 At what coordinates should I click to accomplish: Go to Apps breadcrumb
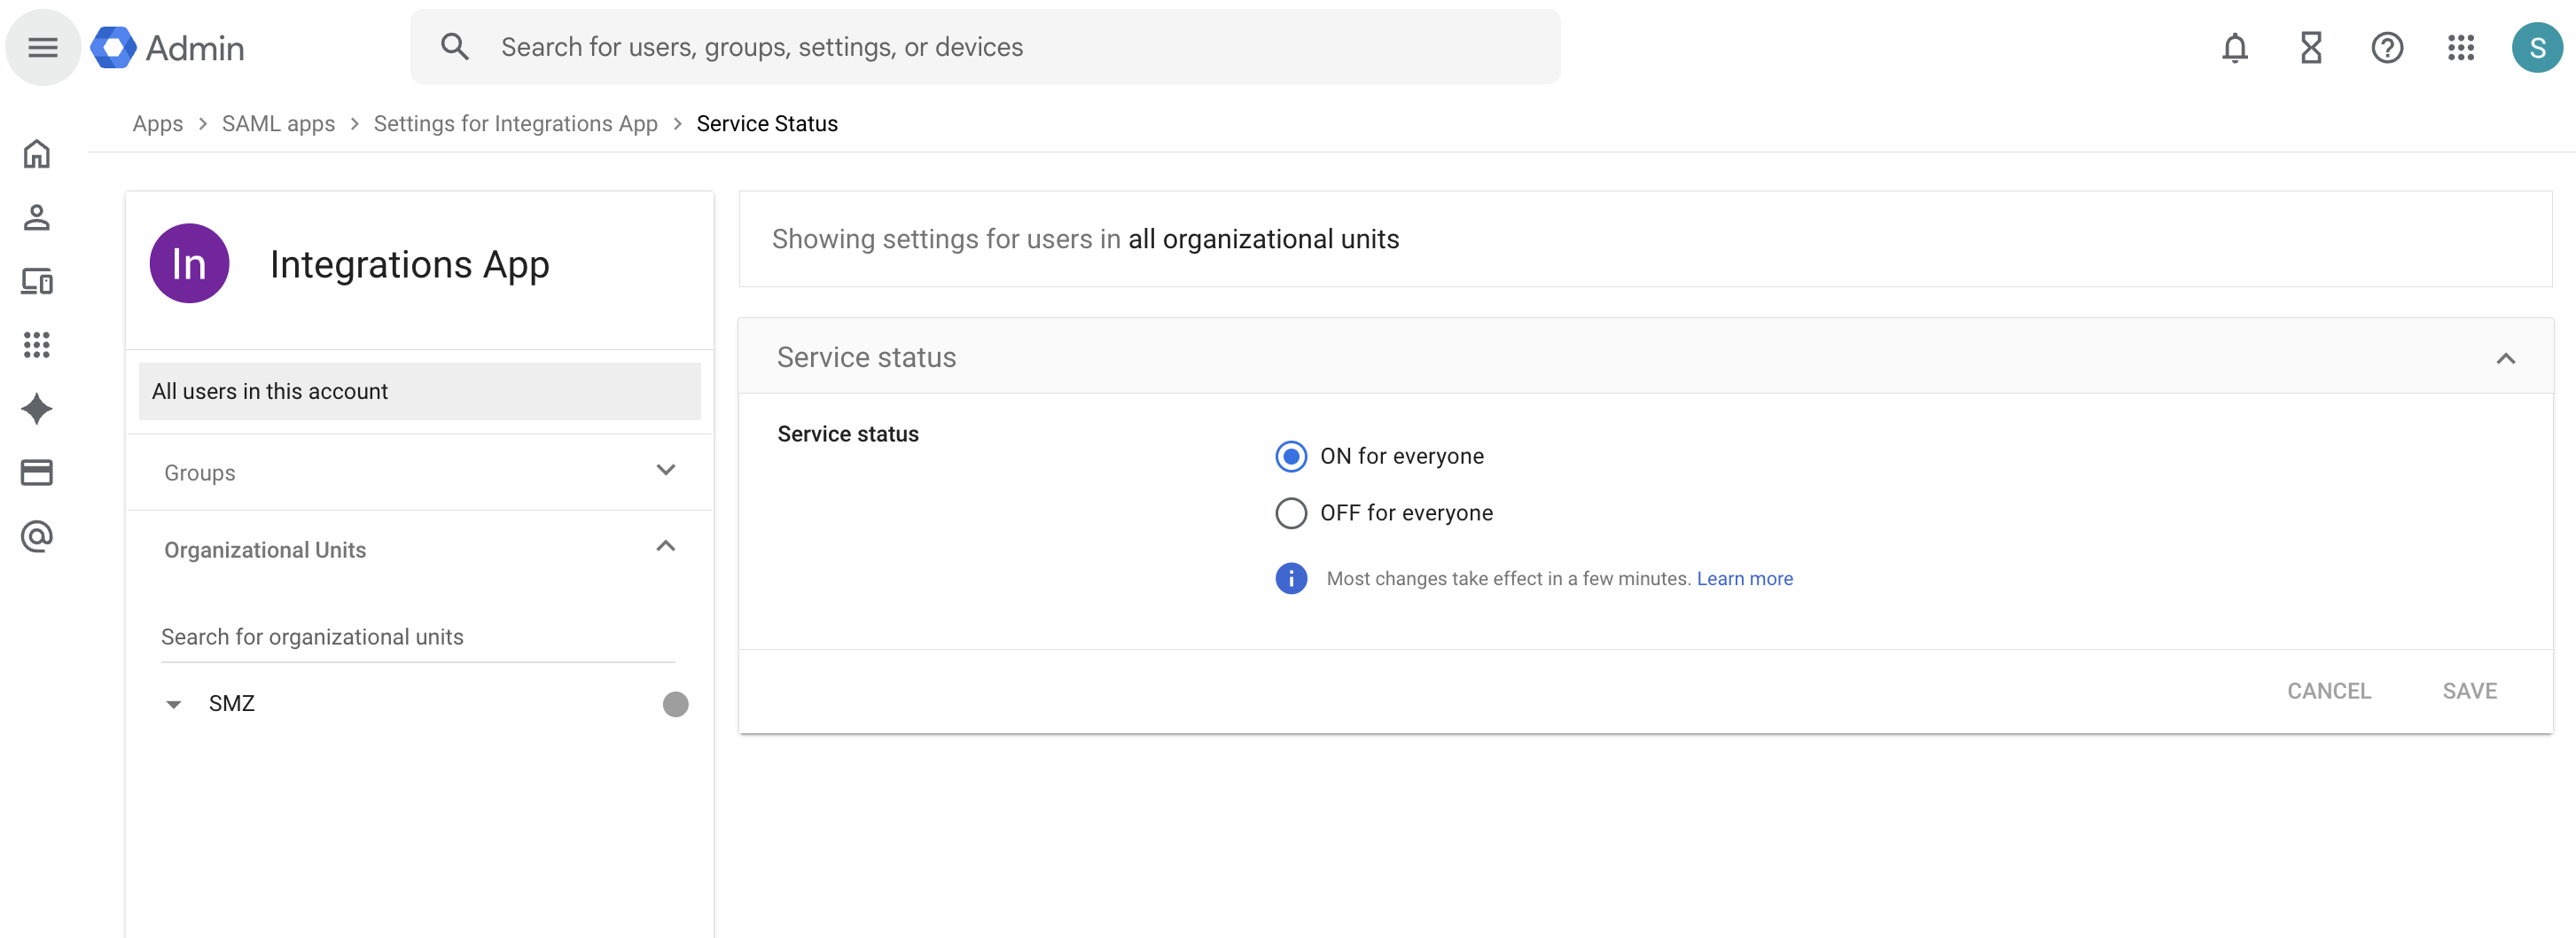click(x=157, y=124)
